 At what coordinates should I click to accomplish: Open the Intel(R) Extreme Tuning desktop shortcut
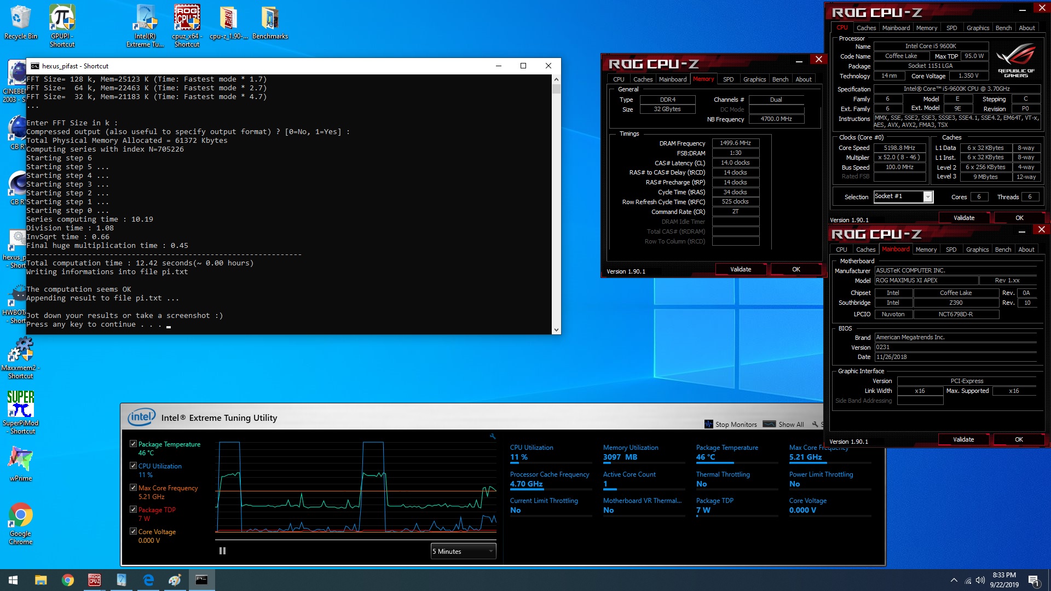pos(145,26)
